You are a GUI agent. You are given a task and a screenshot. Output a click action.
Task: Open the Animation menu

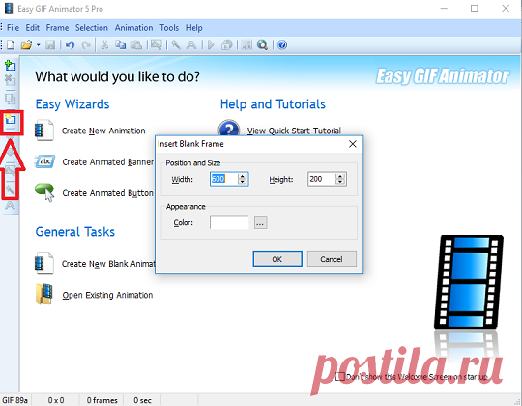point(133,28)
